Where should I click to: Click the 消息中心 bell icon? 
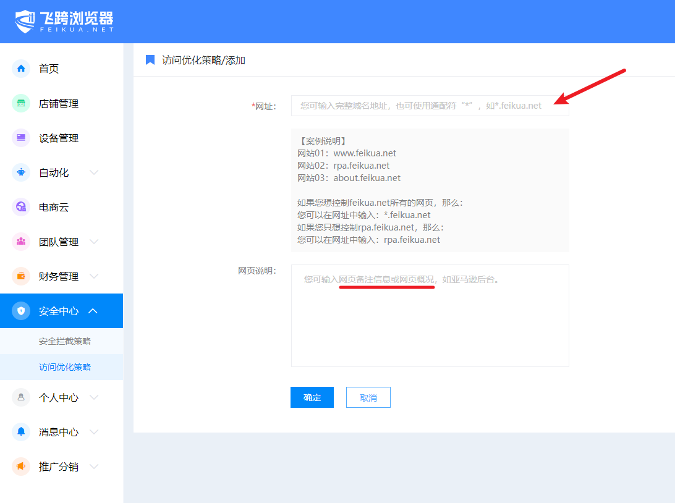(21, 432)
